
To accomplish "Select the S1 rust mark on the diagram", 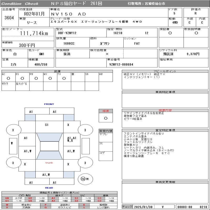I will pos(47,125).
